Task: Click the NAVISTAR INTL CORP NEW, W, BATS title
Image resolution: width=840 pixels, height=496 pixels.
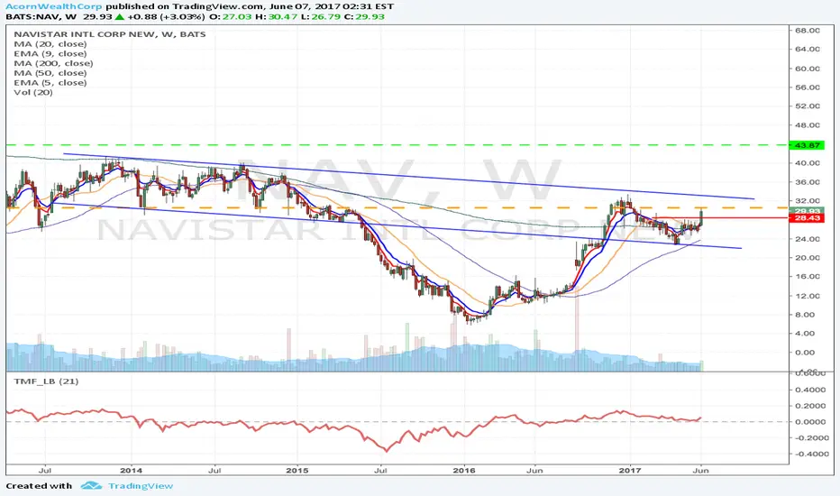Action: (110, 34)
